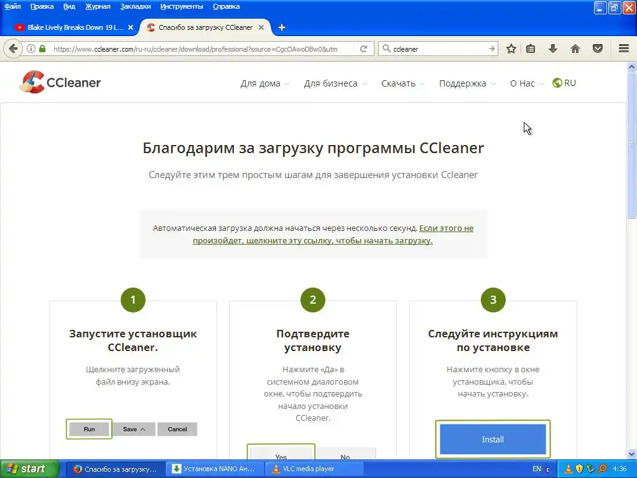Open the Инструменты menu

click(182, 6)
